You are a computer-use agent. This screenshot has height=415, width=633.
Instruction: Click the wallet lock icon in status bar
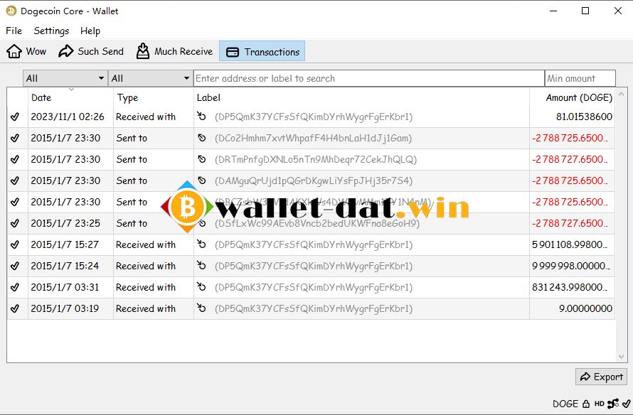click(x=586, y=404)
